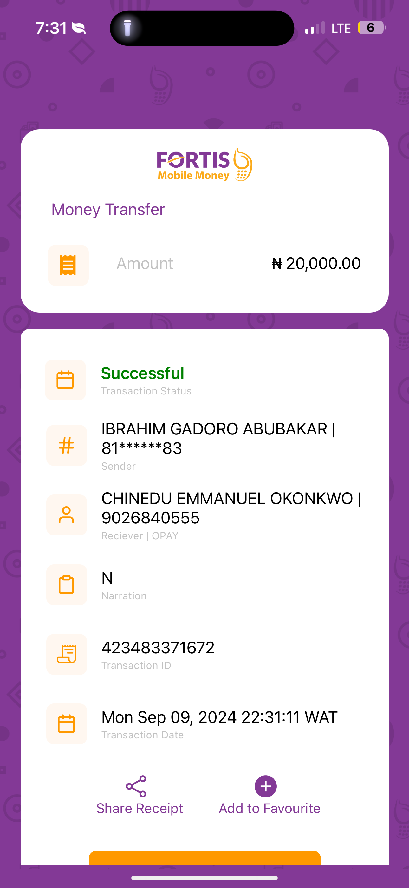Tap the Share Receipt icon
409x888 pixels.
click(x=136, y=786)
